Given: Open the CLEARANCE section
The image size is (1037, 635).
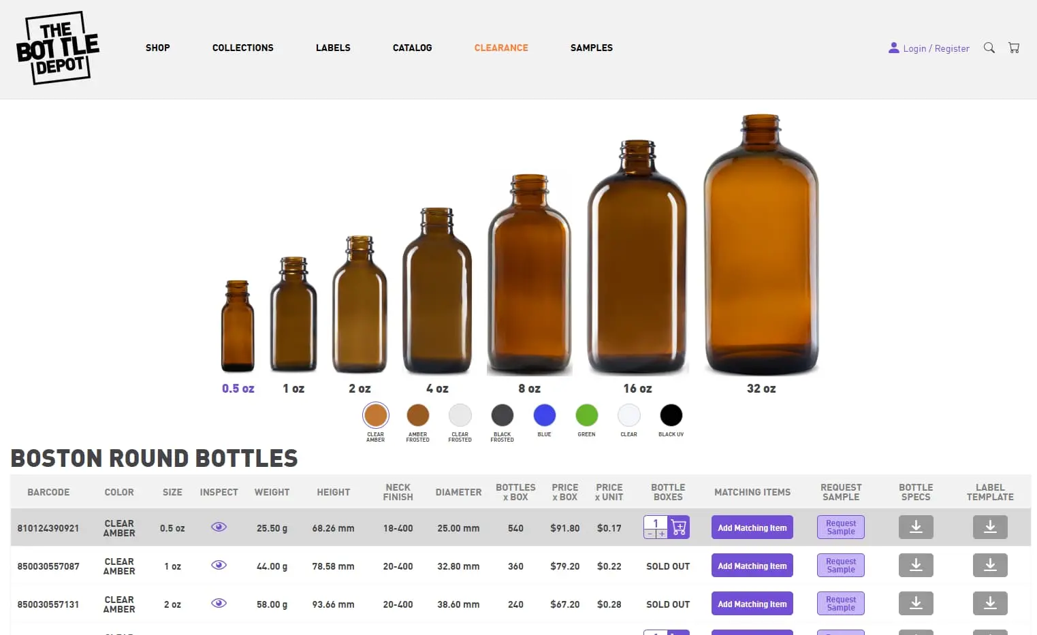Looking at the screenshot, I should click(501, 48).
